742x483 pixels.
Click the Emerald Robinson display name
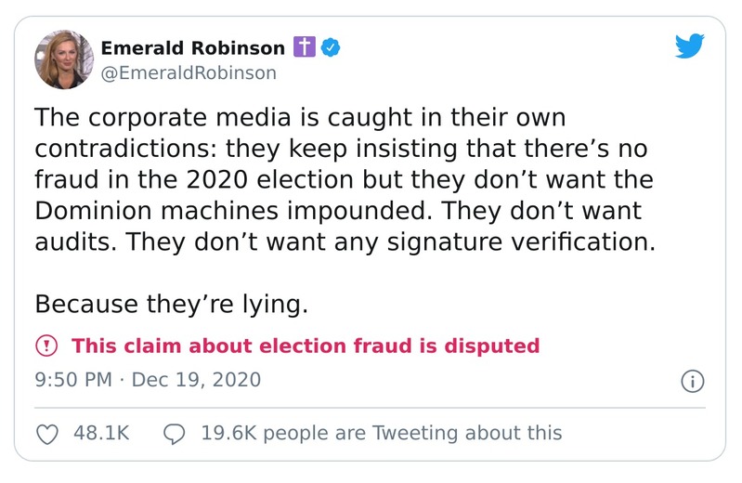click(193, 47)
